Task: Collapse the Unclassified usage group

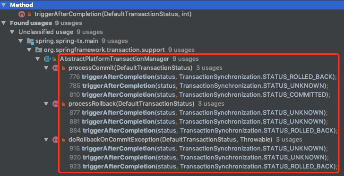Action: 12,32
